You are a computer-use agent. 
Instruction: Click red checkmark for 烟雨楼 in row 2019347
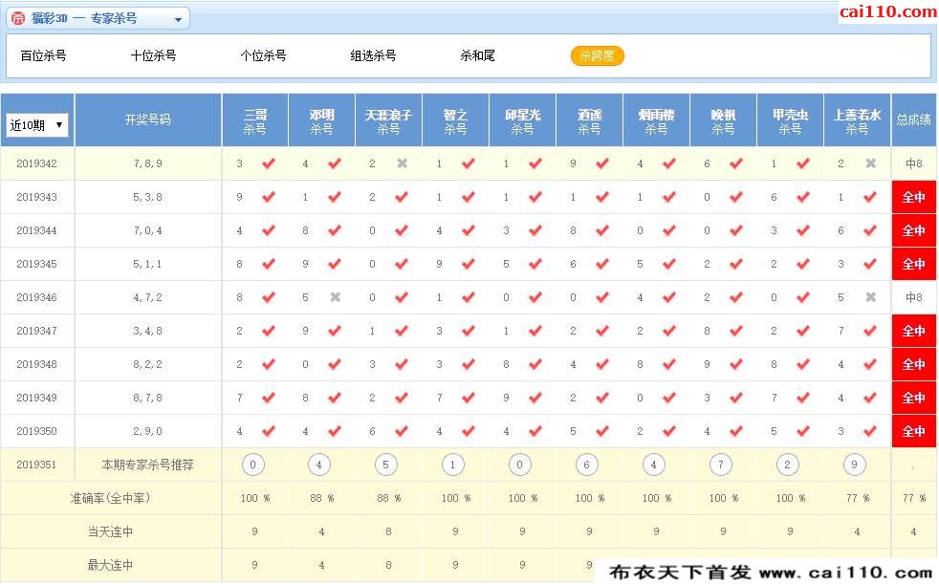669,331
